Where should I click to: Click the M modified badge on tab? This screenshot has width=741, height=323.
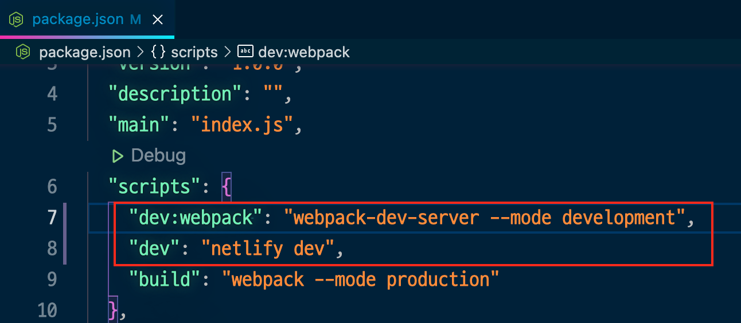coord(135,20)
